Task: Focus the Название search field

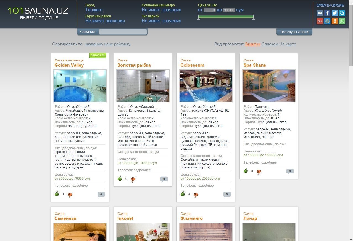Action: click(123, 32)
